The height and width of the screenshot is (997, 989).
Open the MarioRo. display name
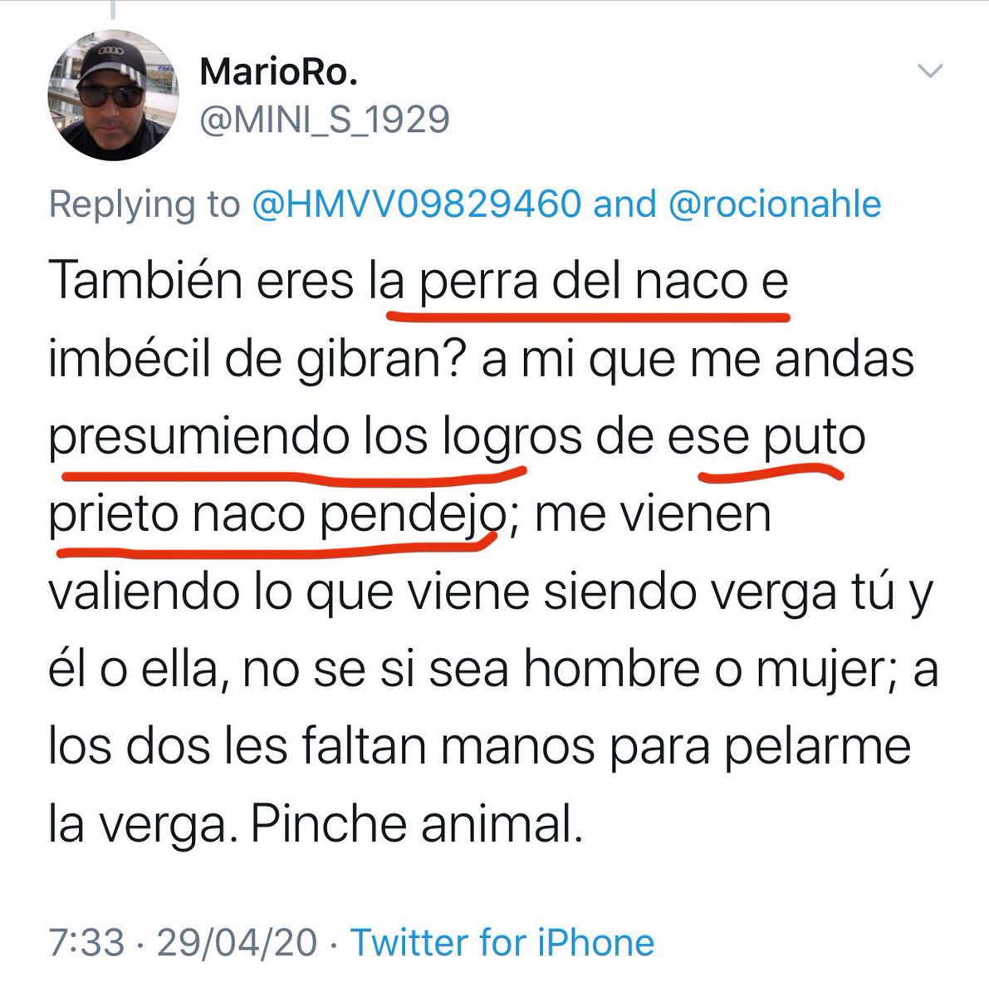tap(279, 73)
